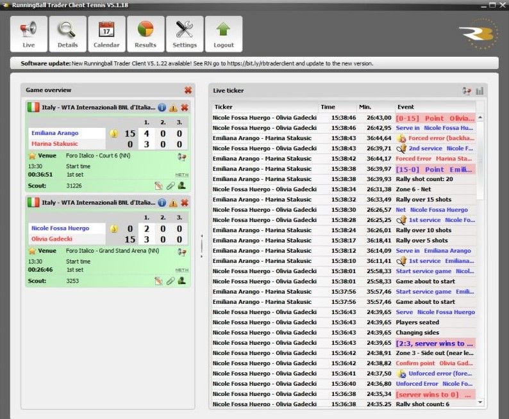Select ticker row 'Zone 6 - Net'

pos(344,189)
